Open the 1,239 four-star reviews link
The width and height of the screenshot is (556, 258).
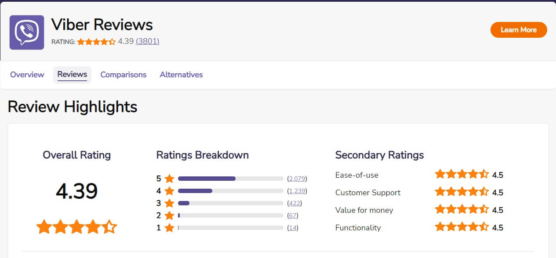pyautogui.click(x=297, y=191)
